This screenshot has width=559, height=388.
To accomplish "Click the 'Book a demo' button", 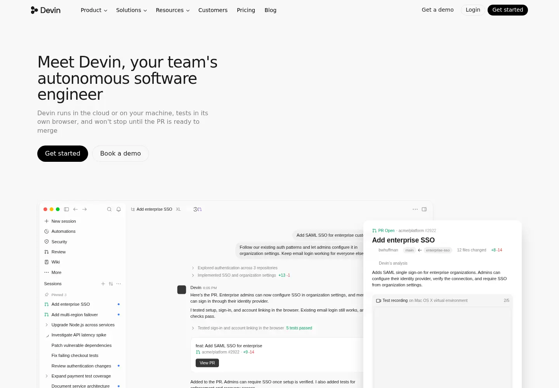I will point(120,154).
